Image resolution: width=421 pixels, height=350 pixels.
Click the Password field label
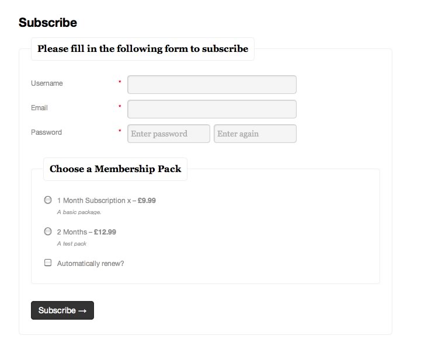pyautogui.click(x=46, y=132)
